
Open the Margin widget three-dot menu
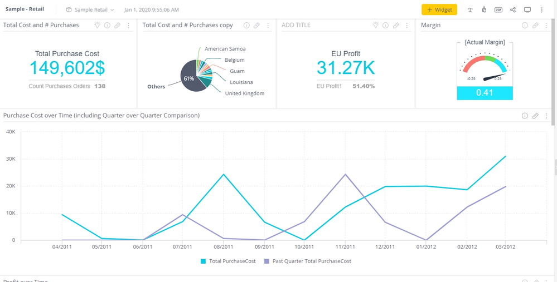[546, 26]
